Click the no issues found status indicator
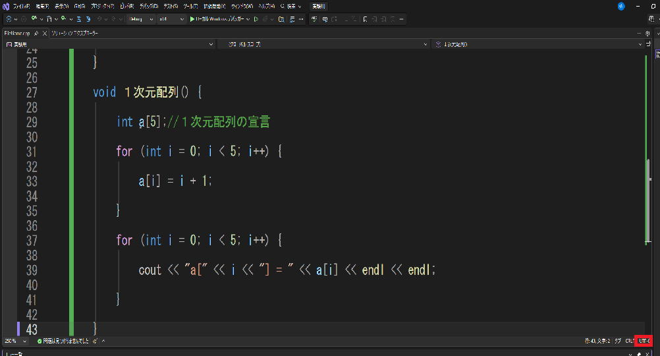This screenshot has height=356, width=660. [x=64, y=341]
